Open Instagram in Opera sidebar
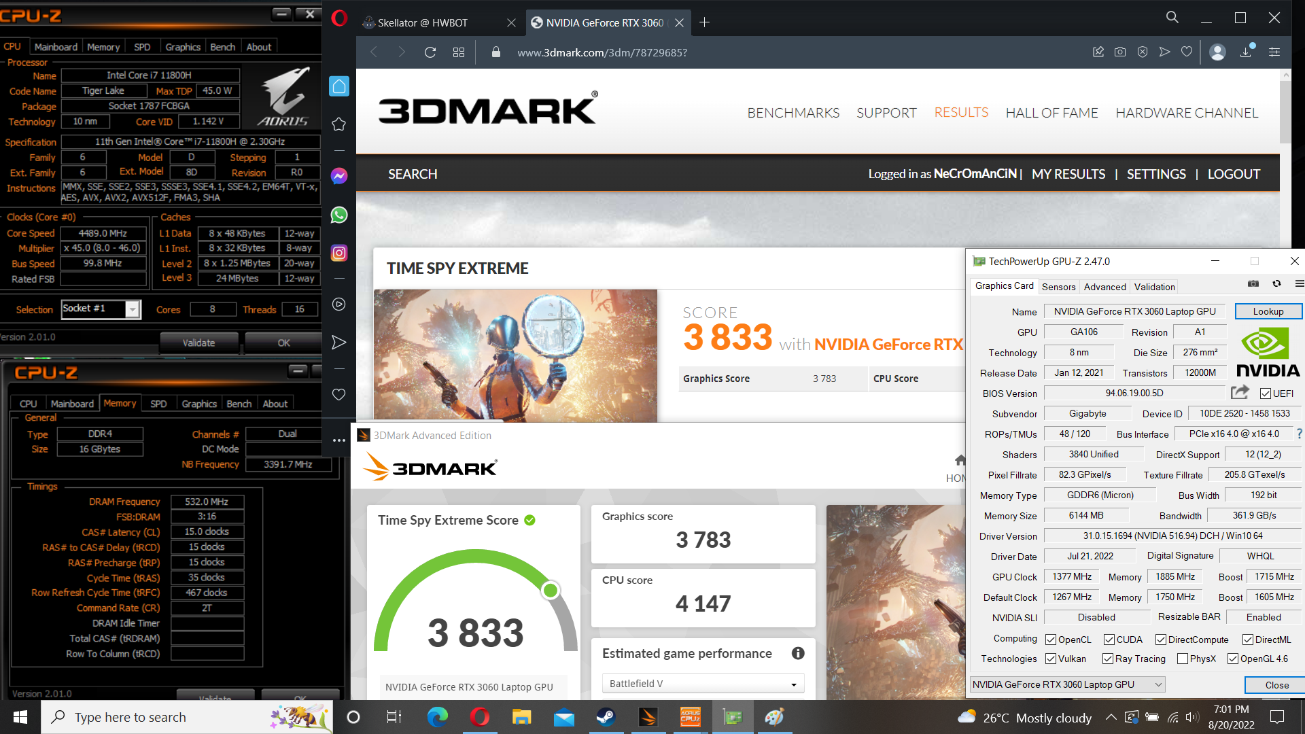1305x734 pixels. pos(338,253)
